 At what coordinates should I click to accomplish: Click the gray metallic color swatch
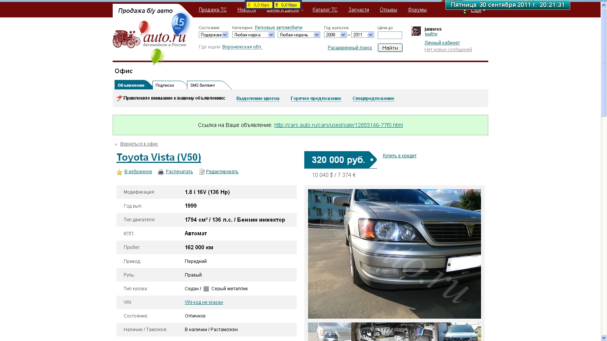click(206, 289)
